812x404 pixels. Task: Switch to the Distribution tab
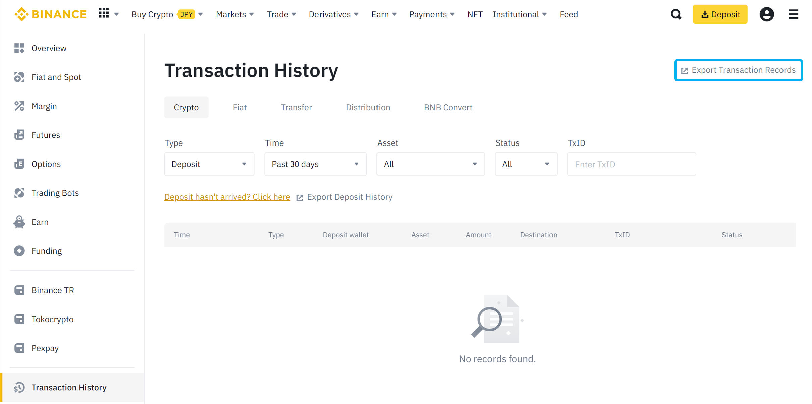click(x=368, y=107)
